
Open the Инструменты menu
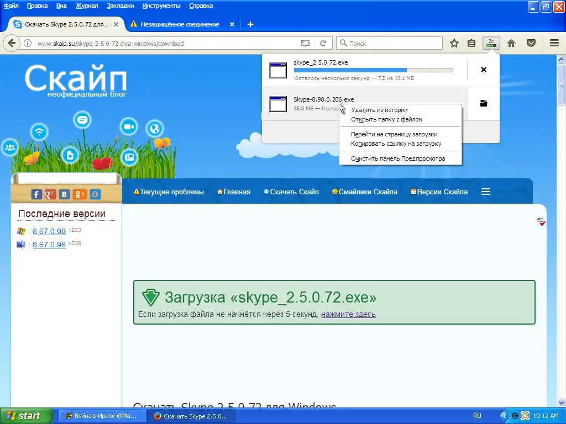(161, 6)
